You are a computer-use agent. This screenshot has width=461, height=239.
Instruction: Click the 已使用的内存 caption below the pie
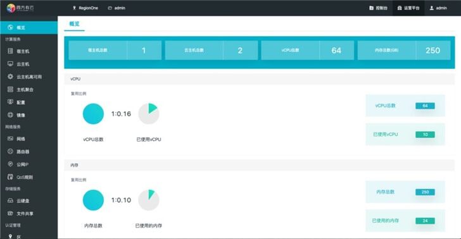point(149,226)
